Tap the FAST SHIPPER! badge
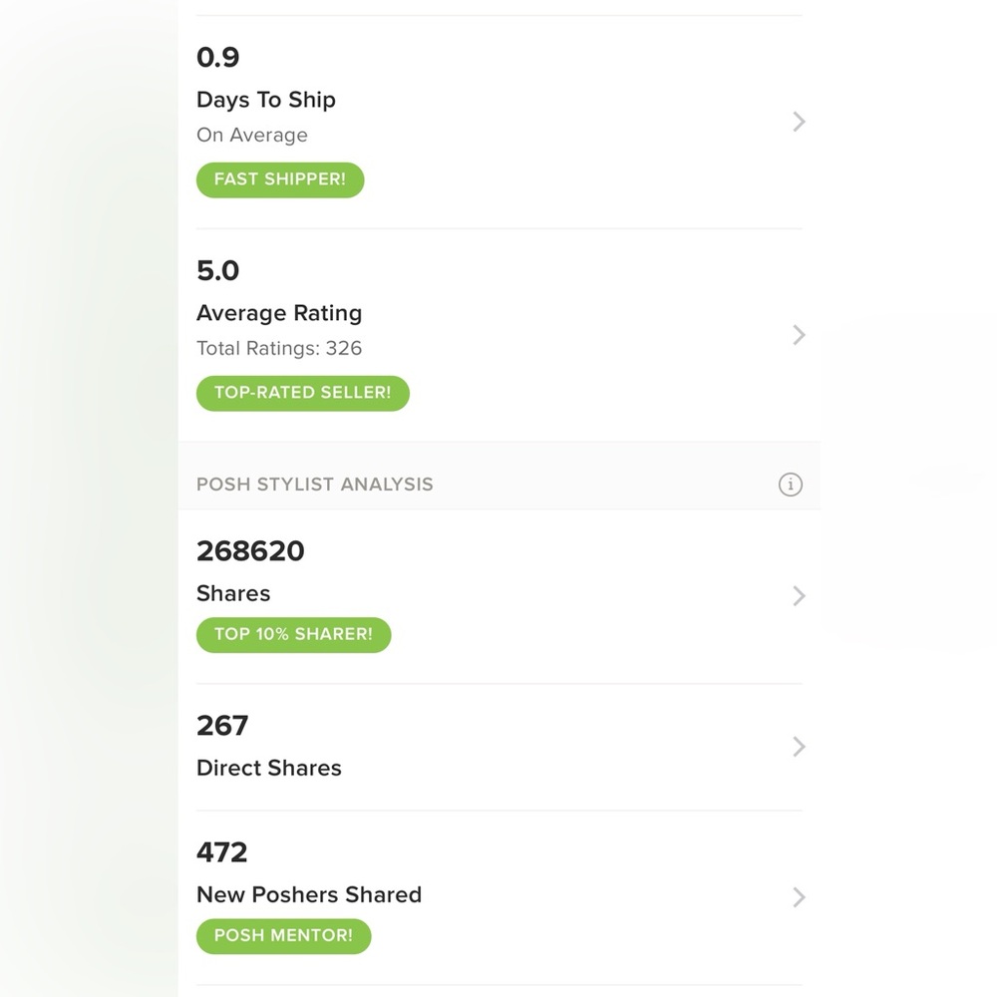997x997 pixels. tap(280, 179)
